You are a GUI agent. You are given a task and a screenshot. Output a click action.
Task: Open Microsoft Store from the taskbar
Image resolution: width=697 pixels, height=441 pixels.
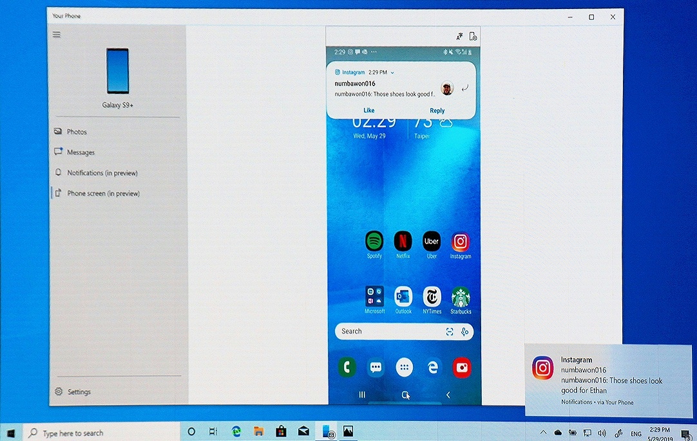(281, 431)
